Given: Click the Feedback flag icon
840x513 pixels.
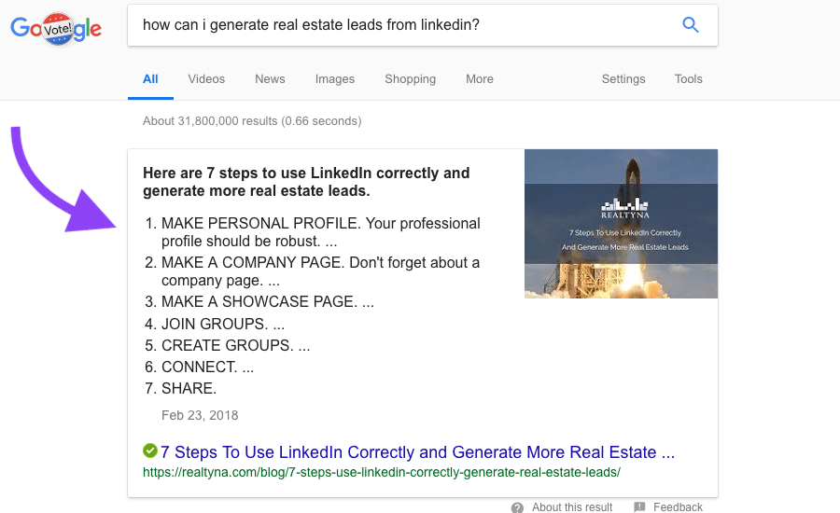Looking at the screenshot, I should click(x=639, y=506).
